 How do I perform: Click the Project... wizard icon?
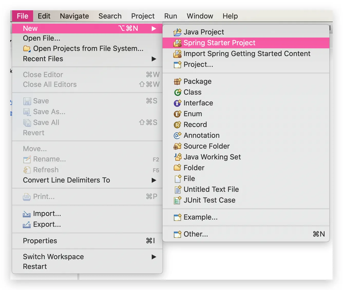177,65
